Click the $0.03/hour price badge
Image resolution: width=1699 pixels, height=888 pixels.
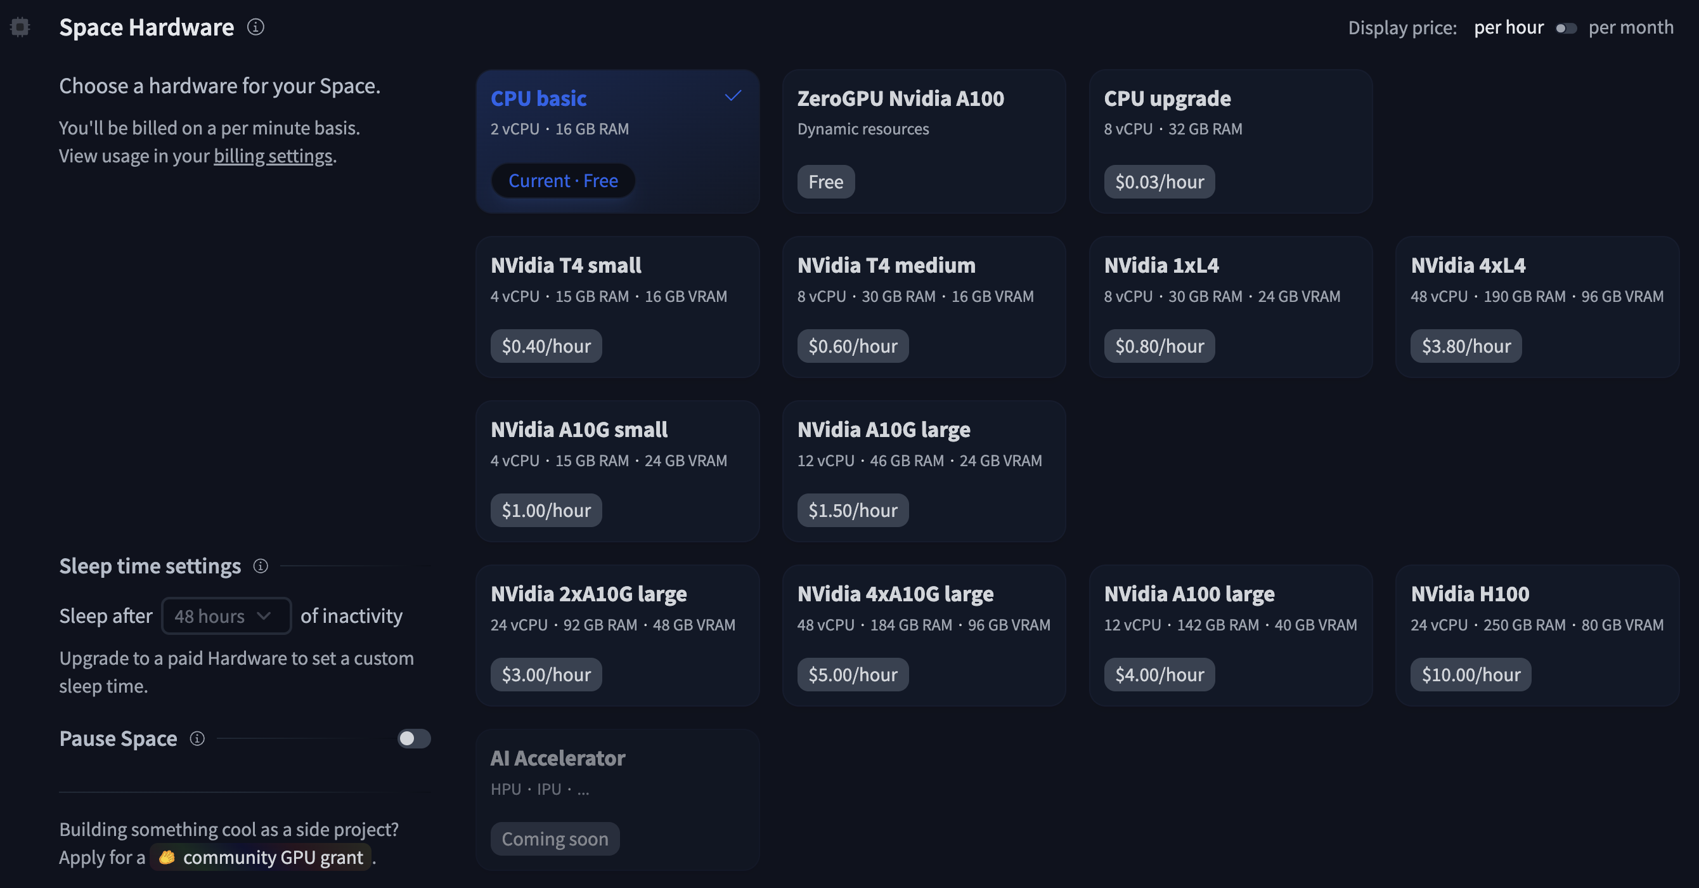(x=1159, y=181)
